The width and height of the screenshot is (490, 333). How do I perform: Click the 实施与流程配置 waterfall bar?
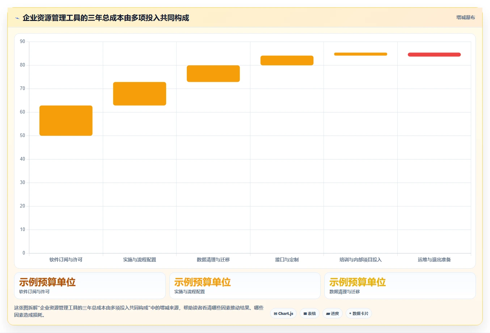(x=140, y=94)
